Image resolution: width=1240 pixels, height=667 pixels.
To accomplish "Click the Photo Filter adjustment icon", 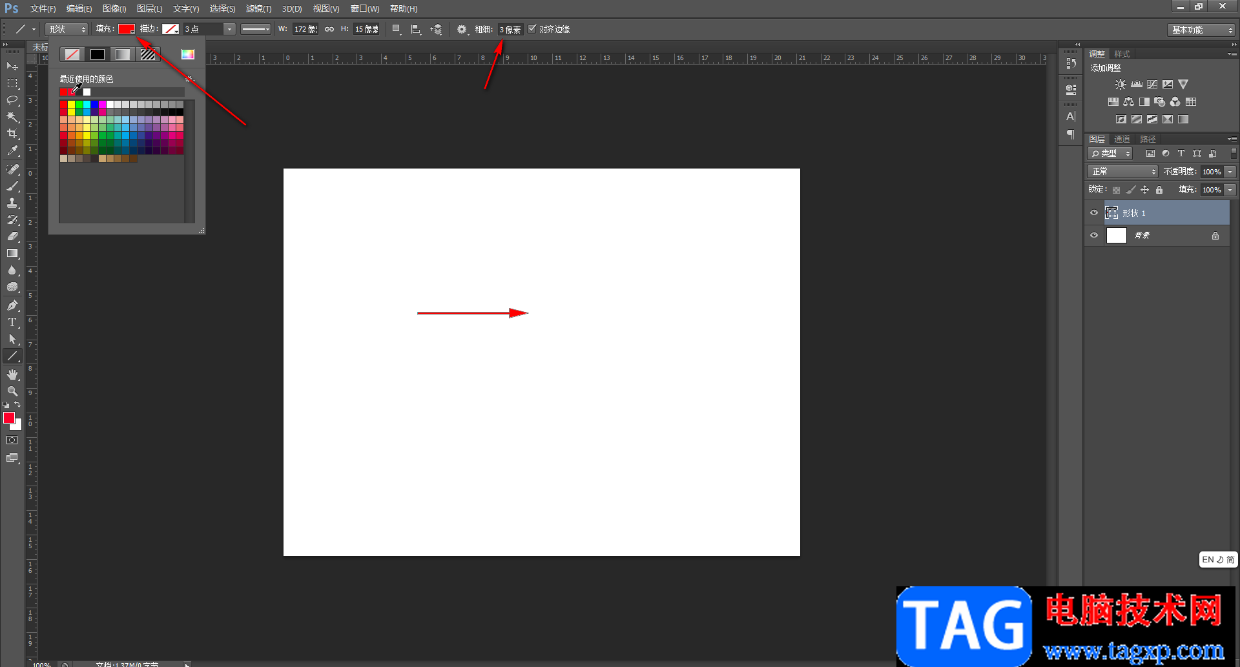I will (1160, 102).
